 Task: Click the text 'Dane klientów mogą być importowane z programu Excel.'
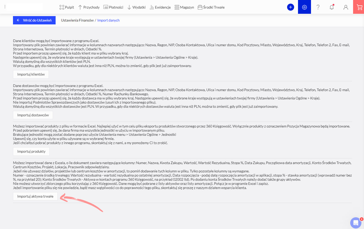click(x=56, y=41)
